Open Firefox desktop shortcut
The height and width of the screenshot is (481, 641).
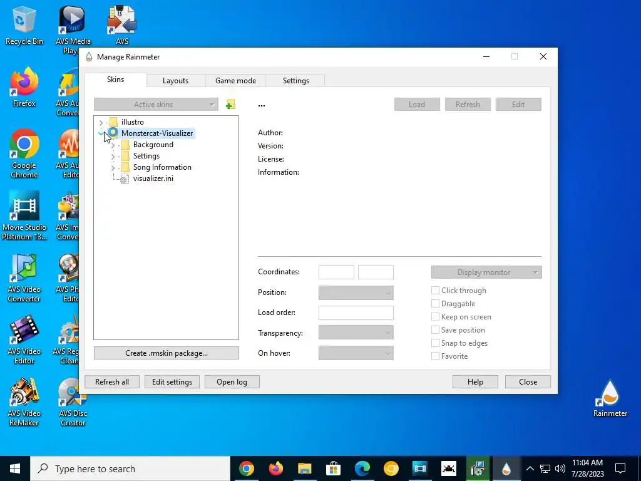pos(24,88)
